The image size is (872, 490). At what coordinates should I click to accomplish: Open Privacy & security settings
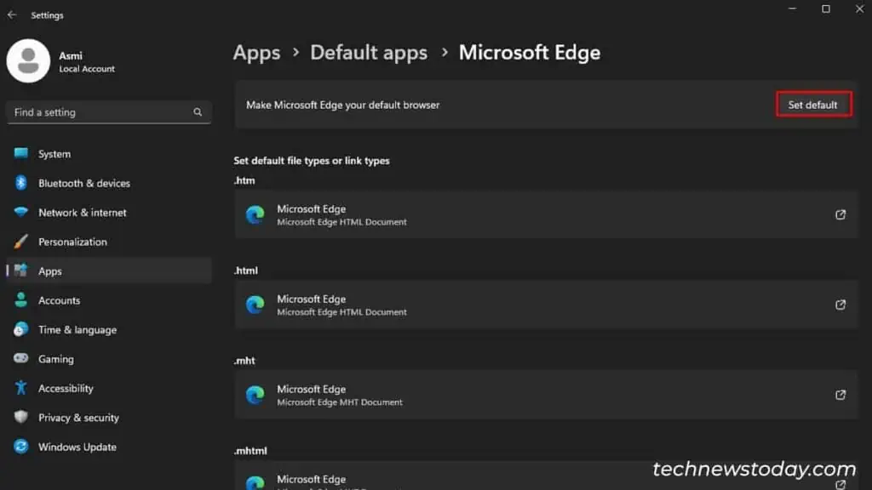tap(77, 418)
